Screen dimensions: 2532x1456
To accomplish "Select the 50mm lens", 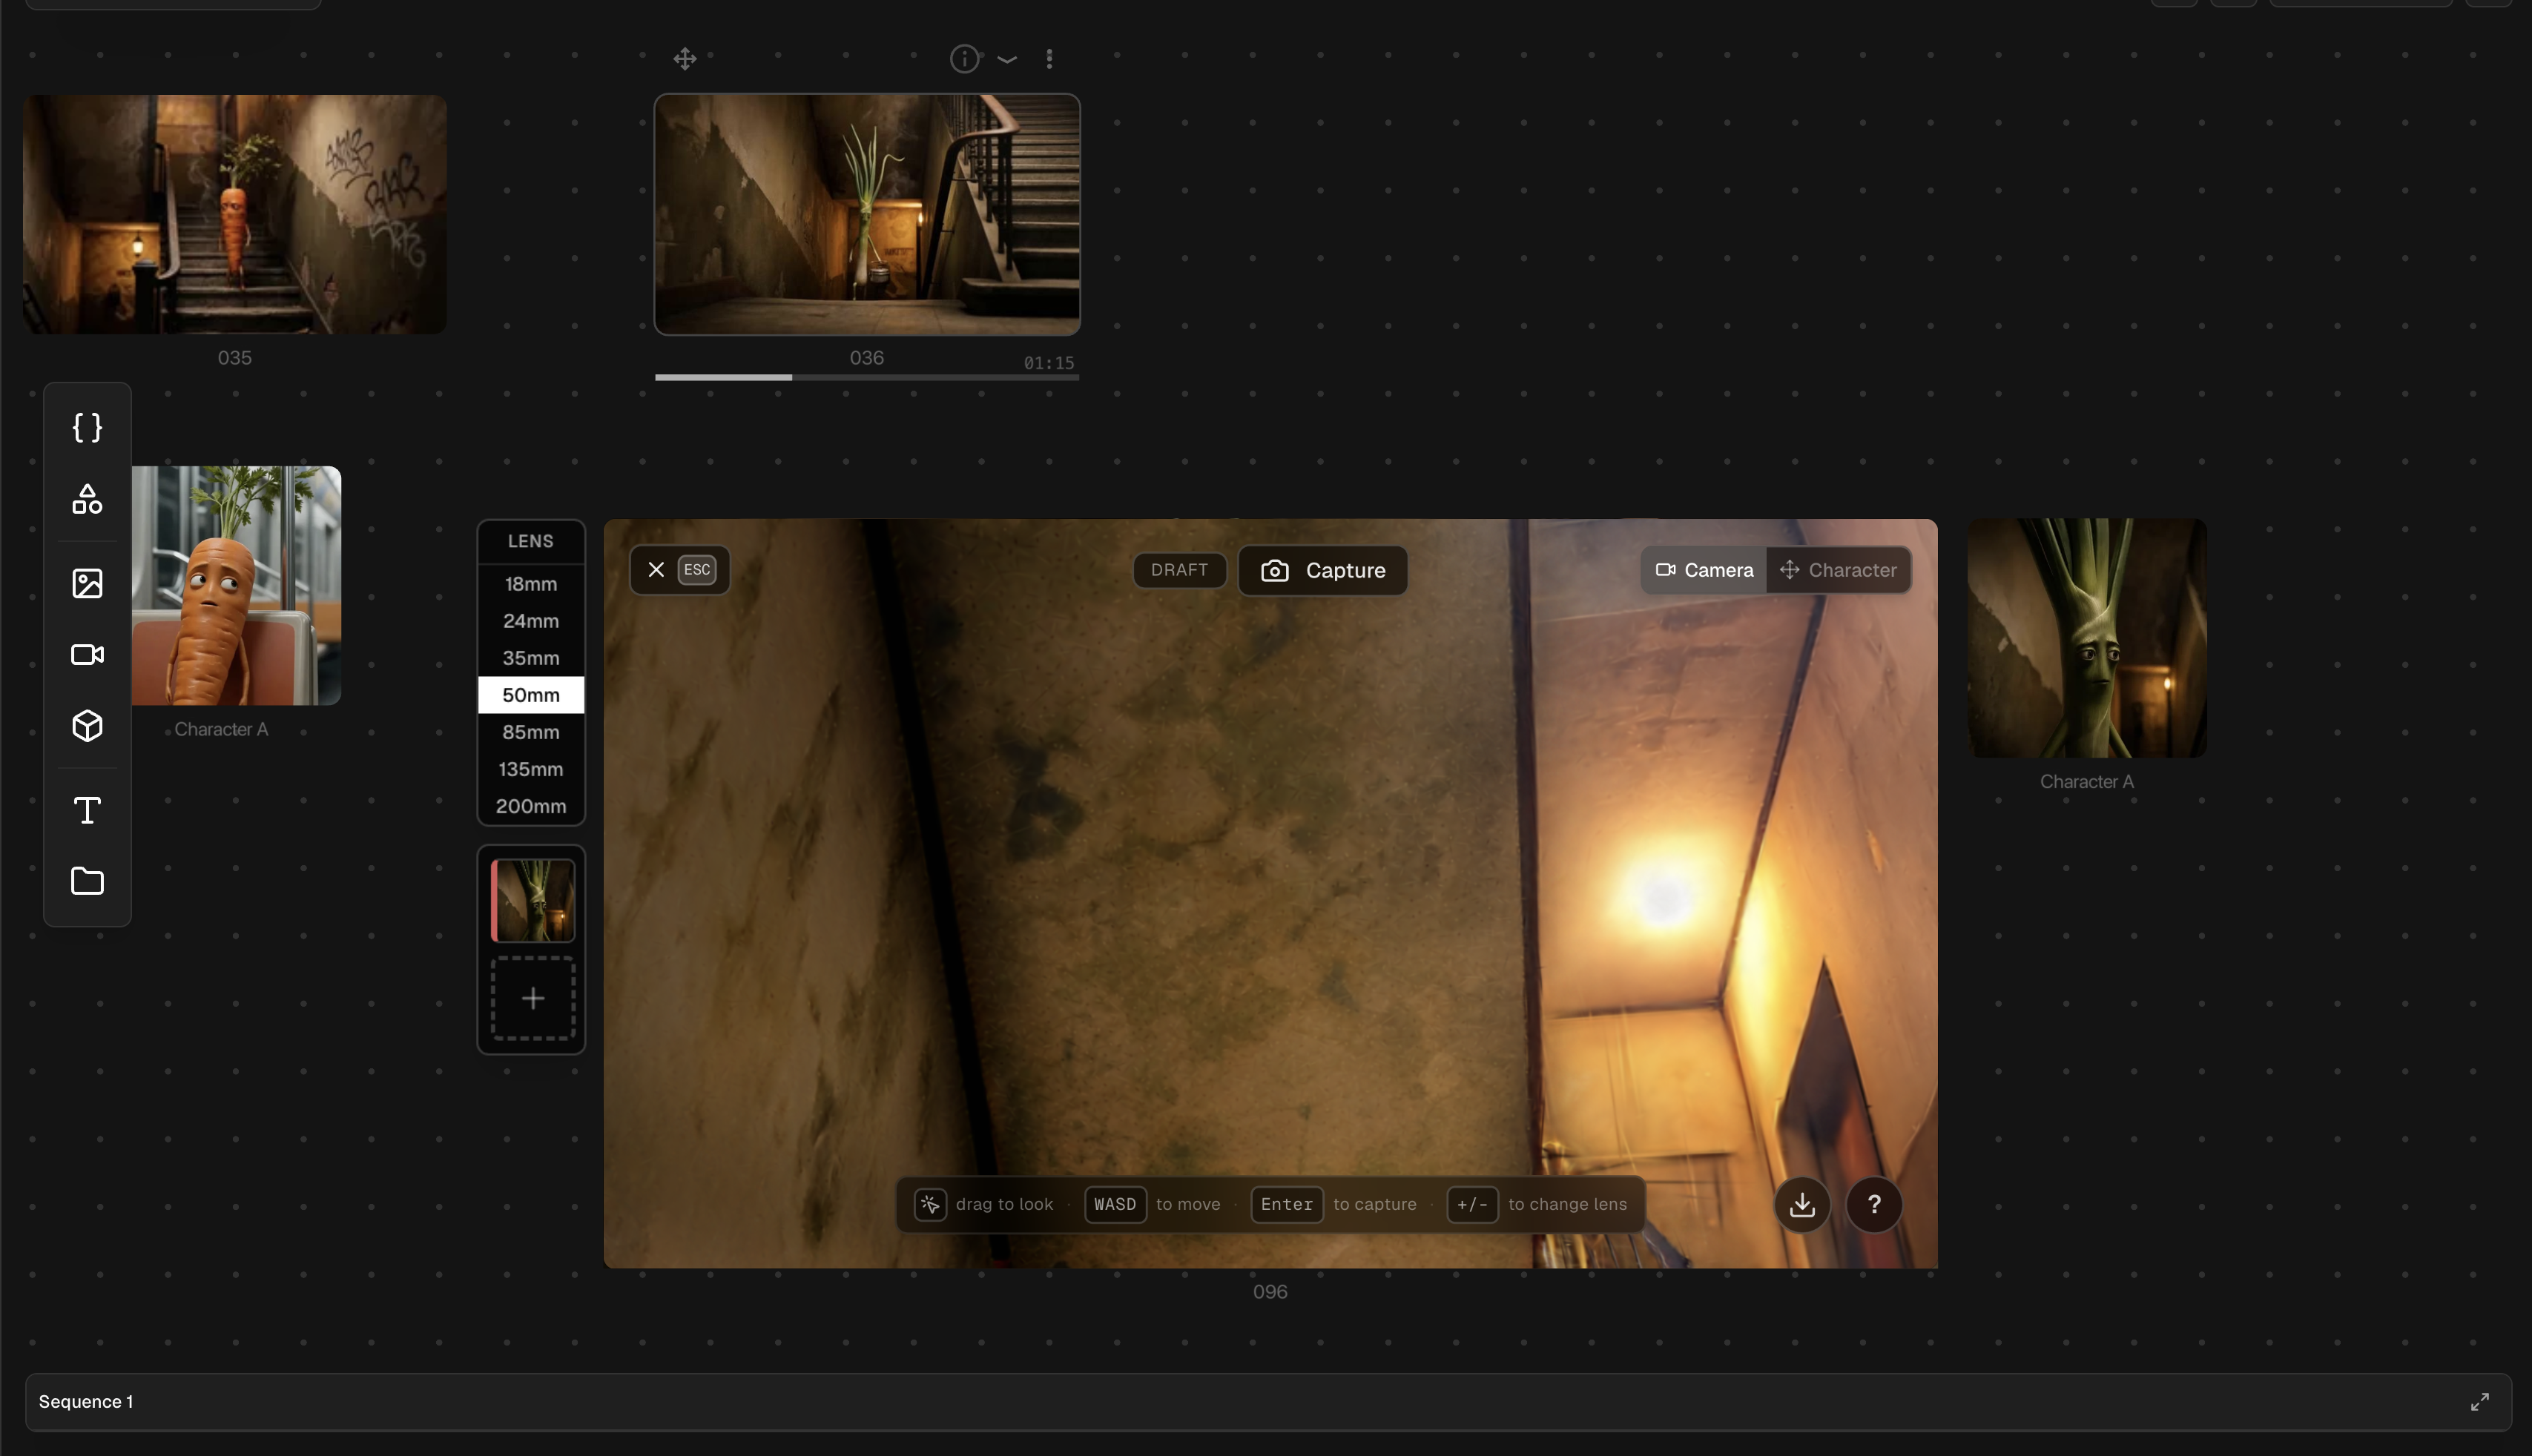I will pyautogui.click(x=530, y=695).
